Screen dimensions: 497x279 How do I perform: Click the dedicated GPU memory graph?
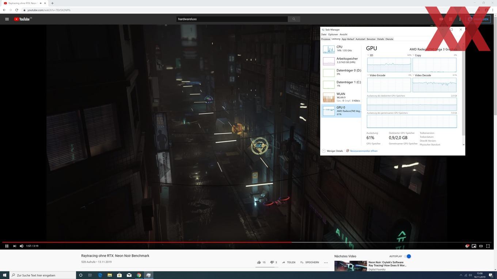412,104
